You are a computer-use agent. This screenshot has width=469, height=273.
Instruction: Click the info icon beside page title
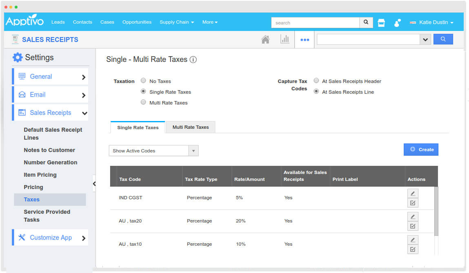tap(193, 59)
